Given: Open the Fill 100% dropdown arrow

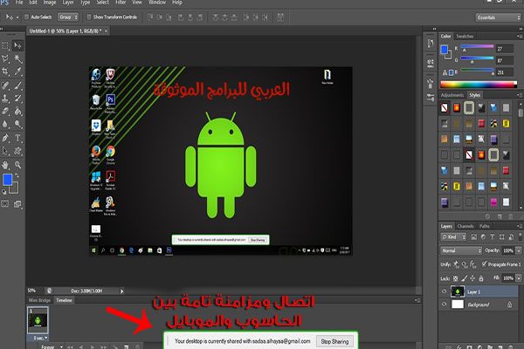Looking at the screenshot, I should [519, 277].
